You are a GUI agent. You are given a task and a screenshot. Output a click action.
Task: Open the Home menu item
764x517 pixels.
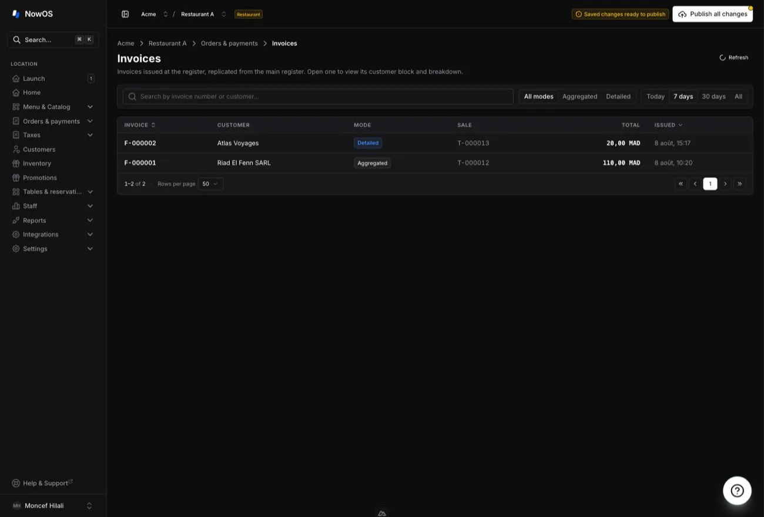(x=53, y=93)
